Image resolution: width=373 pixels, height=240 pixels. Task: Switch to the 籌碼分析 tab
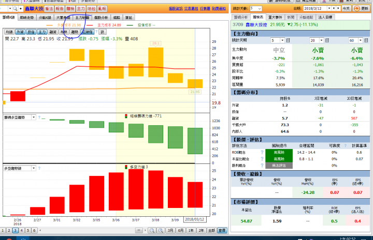[241, 17]
